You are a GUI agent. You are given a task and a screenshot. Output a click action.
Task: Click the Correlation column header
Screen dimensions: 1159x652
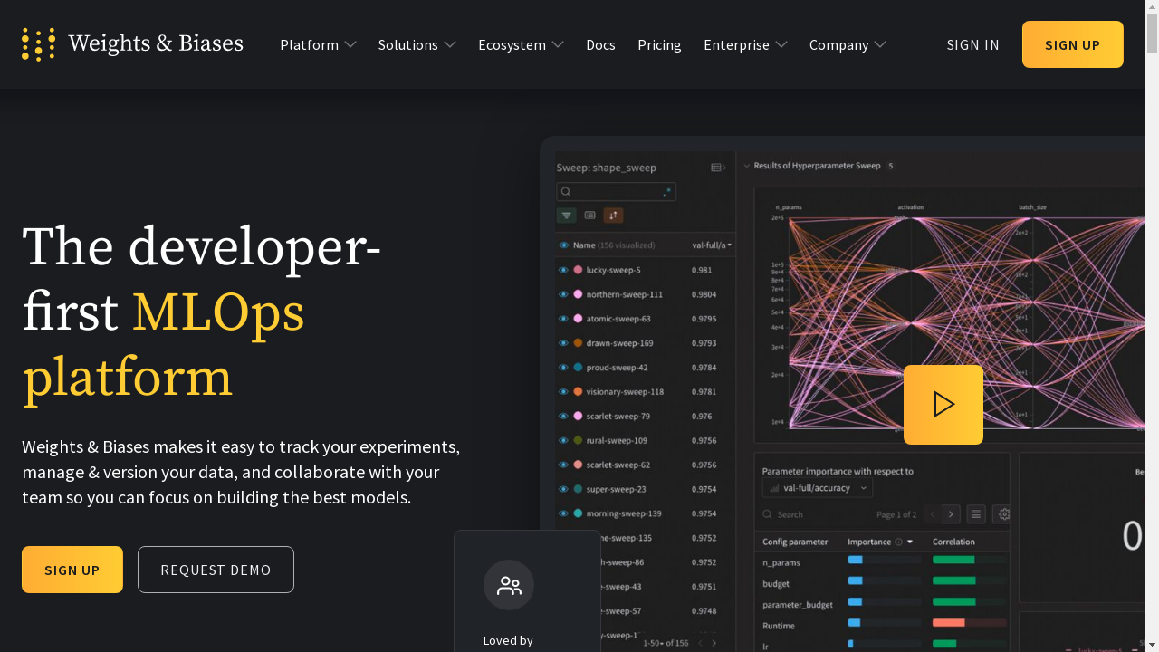[x=953, y=542]
